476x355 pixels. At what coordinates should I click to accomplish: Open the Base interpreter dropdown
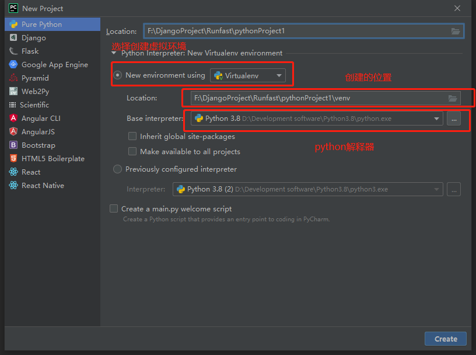[317, 119]
